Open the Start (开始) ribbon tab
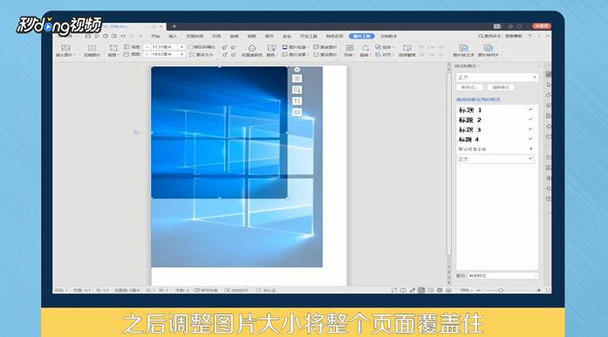Screen dimensions: 608x337 pyautogui.click(x=155, y=36)
